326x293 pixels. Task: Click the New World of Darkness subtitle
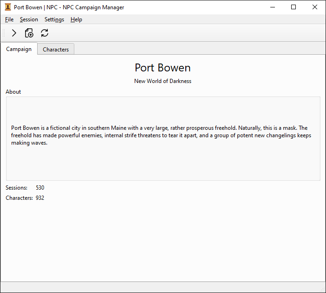pos(163,81)
